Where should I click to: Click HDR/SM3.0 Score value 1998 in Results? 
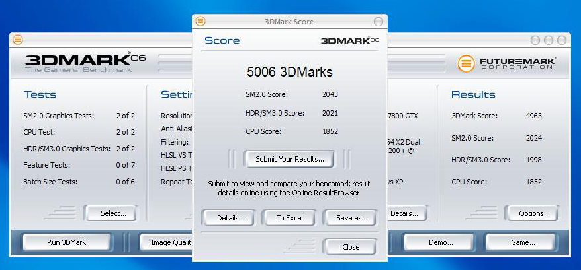click(x=533, y=160)
